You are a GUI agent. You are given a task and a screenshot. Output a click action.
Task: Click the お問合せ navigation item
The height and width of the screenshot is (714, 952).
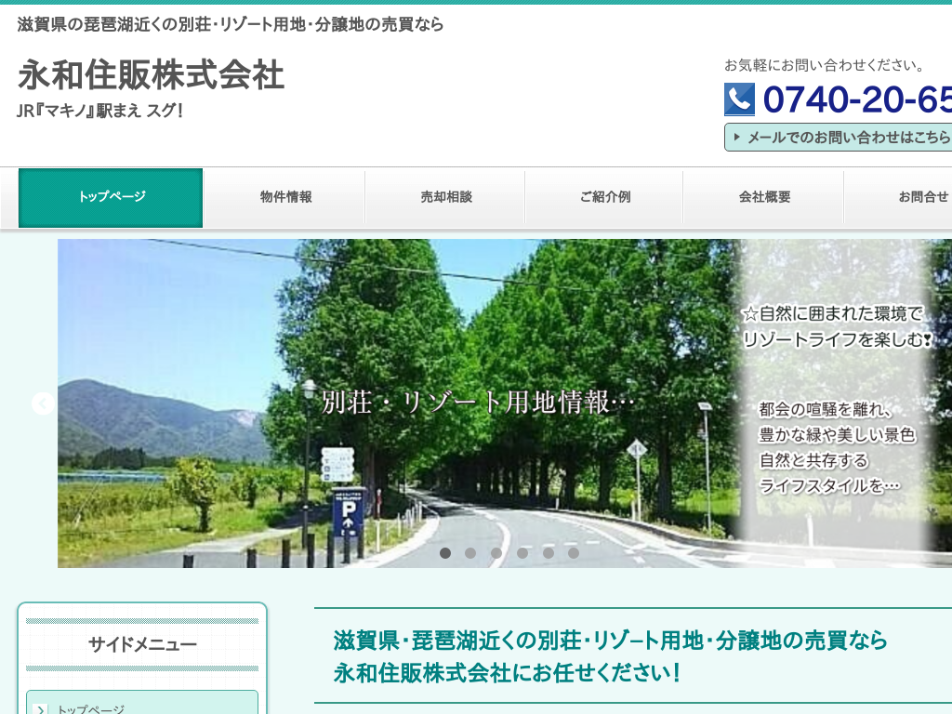920,197
